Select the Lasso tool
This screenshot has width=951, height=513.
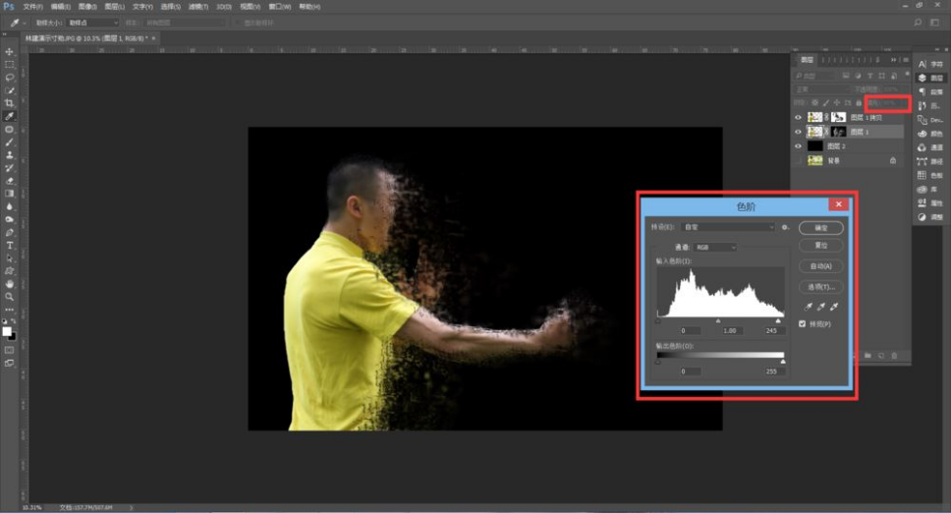[x=10, y=77]
